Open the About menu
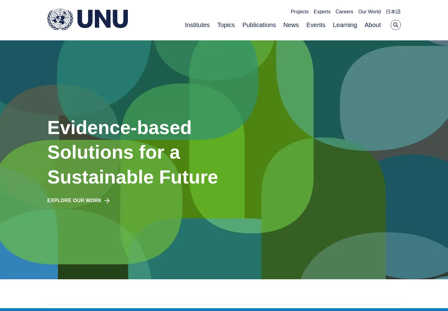Screen dimensions: 448x311 373,25
